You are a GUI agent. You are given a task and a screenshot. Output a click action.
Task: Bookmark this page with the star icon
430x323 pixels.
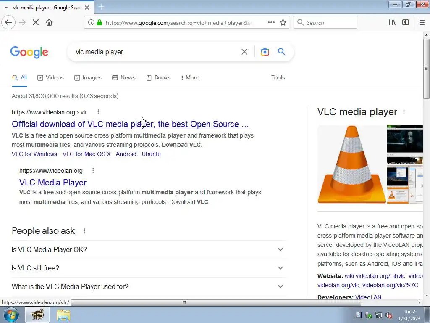[x=283, y=23]
